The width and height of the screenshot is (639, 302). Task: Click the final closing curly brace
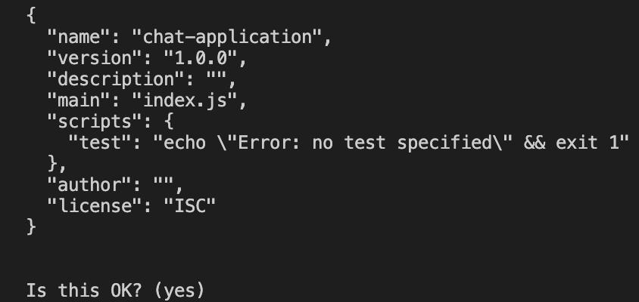tap(31, 227)
